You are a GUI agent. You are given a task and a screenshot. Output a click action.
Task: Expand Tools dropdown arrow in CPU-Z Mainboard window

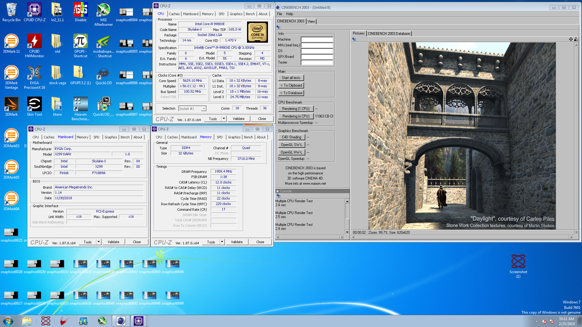coord(99,242)
